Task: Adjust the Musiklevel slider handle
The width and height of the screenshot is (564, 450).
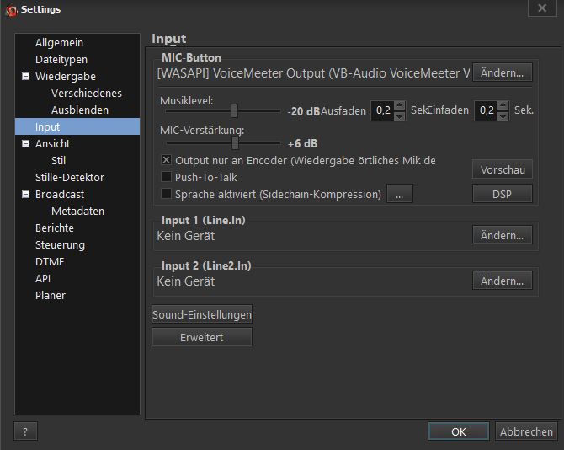Action: [235, 110]
